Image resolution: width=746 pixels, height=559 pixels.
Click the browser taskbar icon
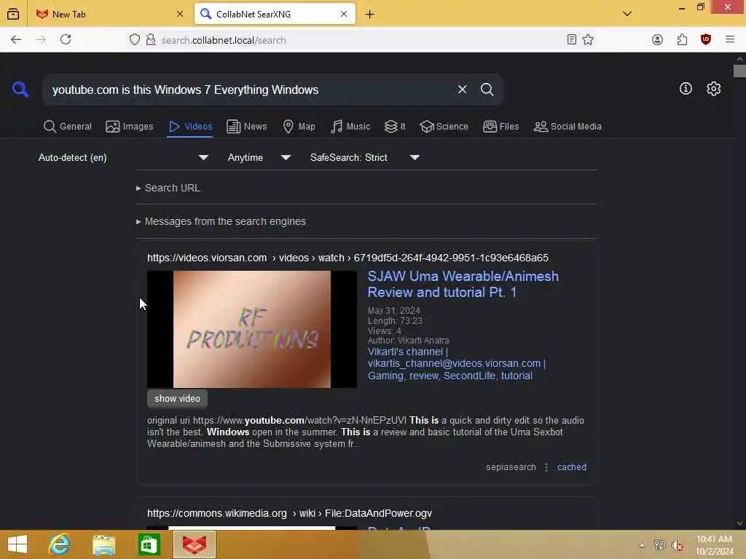[x=195, y=544]
